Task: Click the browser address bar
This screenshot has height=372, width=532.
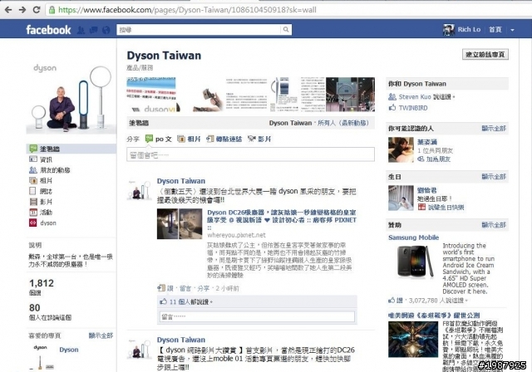Action: 288,10
